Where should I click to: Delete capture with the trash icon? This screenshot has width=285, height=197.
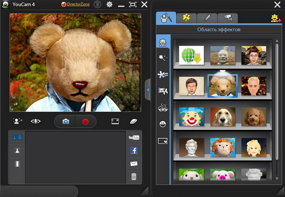pyautogui.click(x=134, y=177)
